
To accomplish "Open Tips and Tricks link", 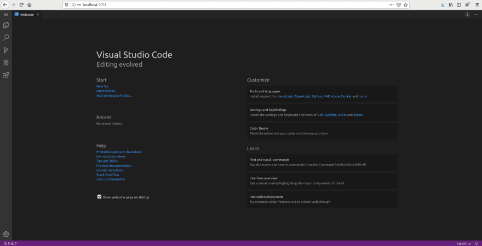I will (x=107, y=161).
